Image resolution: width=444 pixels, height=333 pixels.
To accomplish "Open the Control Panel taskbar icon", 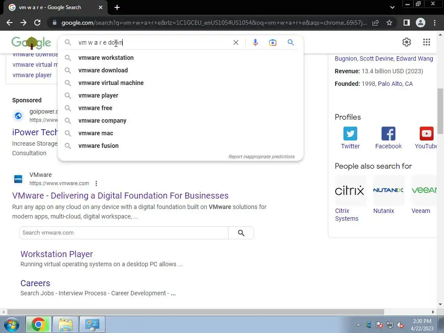I will [x=92, y=324].
